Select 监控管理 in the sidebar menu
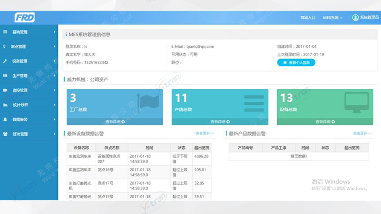This screenshot has width=381, height=214. pos(20,90)
